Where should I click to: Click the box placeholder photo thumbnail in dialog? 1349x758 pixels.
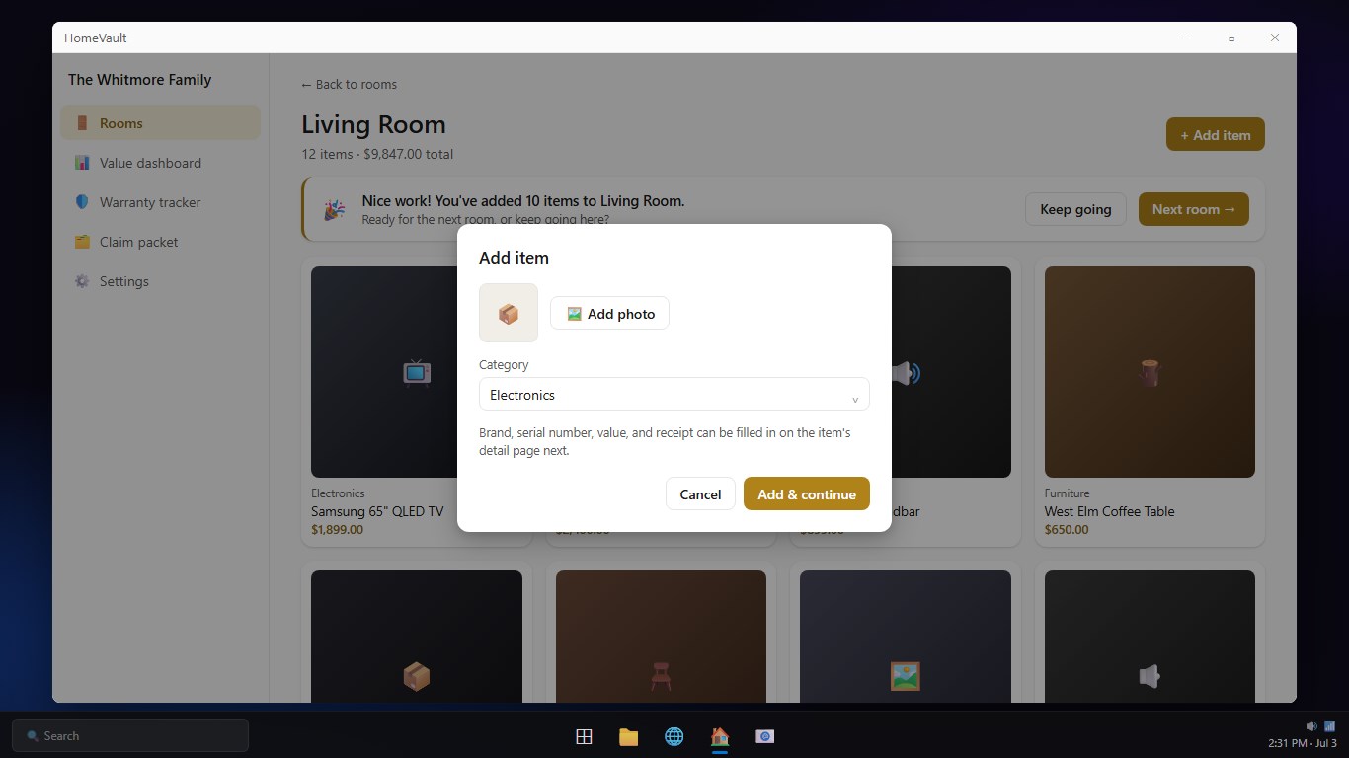[509, 313]
